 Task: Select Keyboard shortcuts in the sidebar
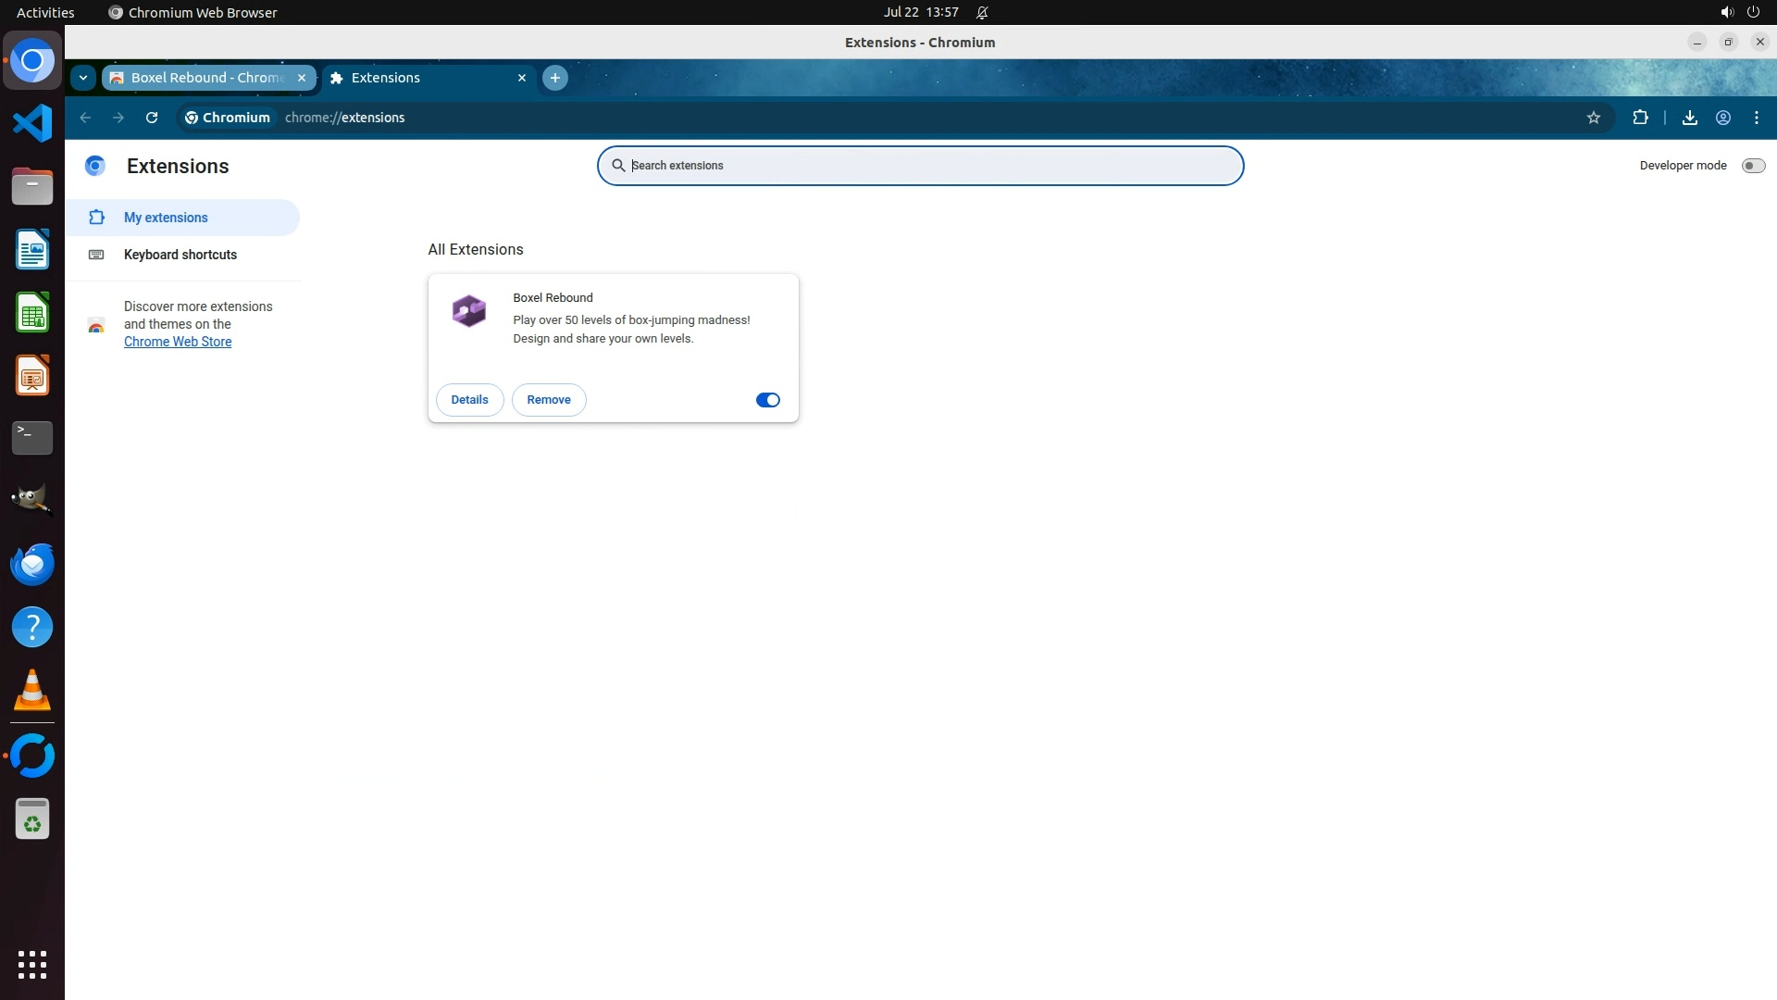point(180,255)
